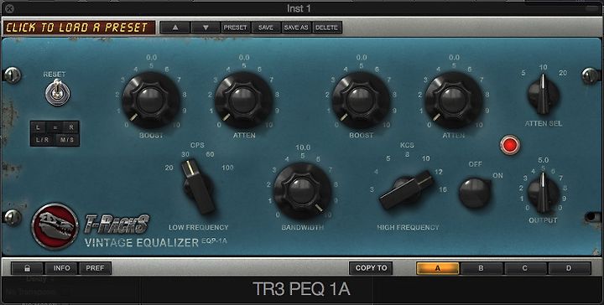Click the 10.0 bandwidth value readout
The width and height of the screenshot is (604, 305).
click(x=303, y=147)
